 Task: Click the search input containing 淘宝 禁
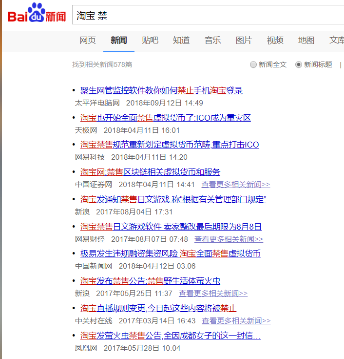coord(208,15)
